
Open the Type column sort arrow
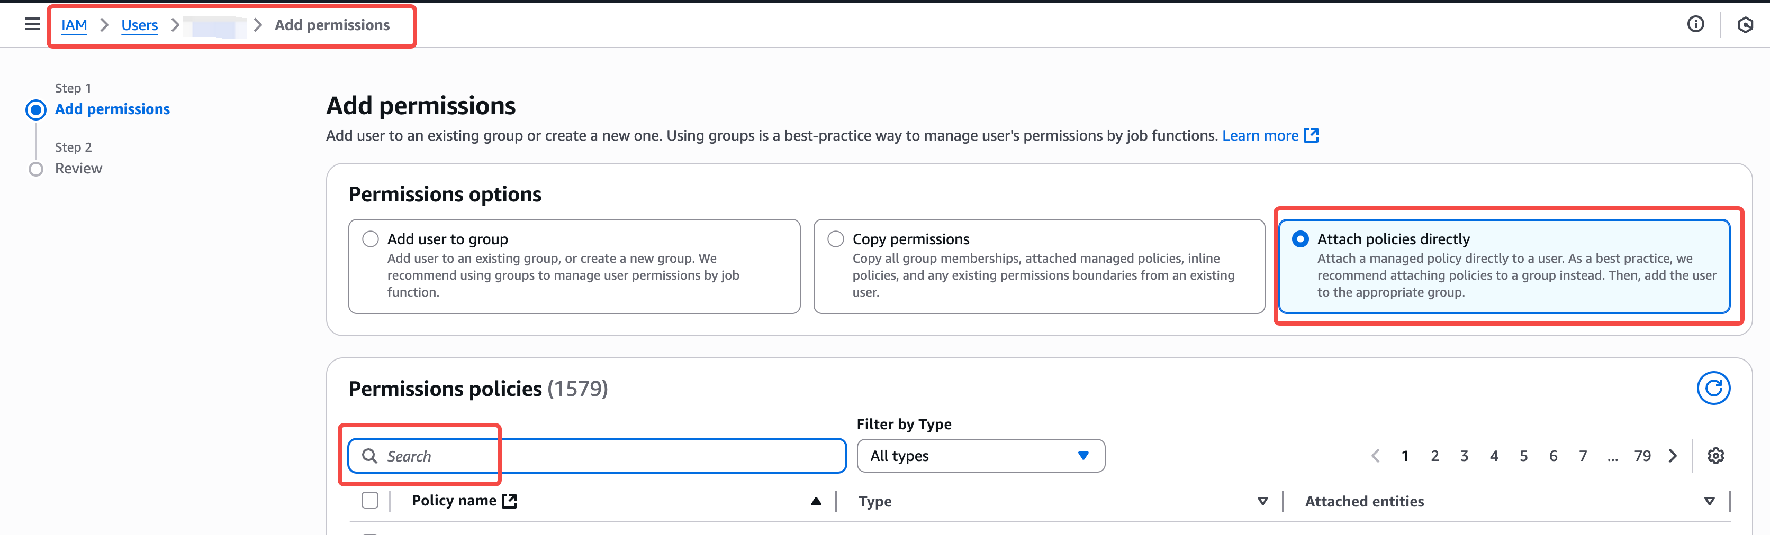[1262, 501]
